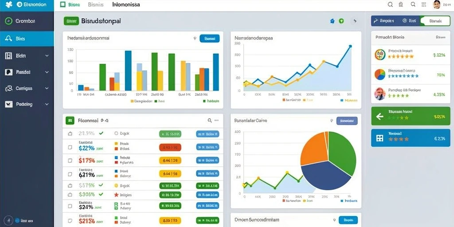Click the search icon in the table header
The width and height of the screenshot is (454, 227).
(210, 121)
